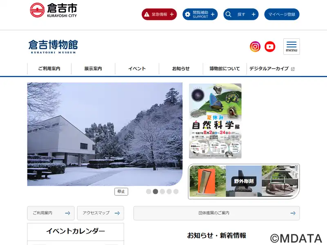The image size is (327, 245).
Task: Click the Kurayoshi City logo
Action: [54, 10]
